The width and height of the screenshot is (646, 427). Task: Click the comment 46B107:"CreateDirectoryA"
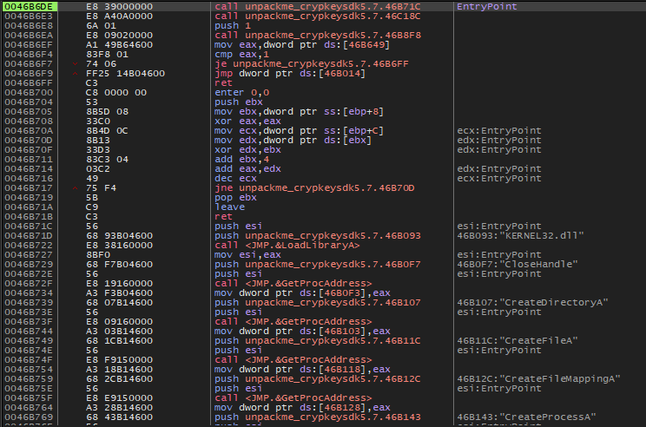click(533, 302)
